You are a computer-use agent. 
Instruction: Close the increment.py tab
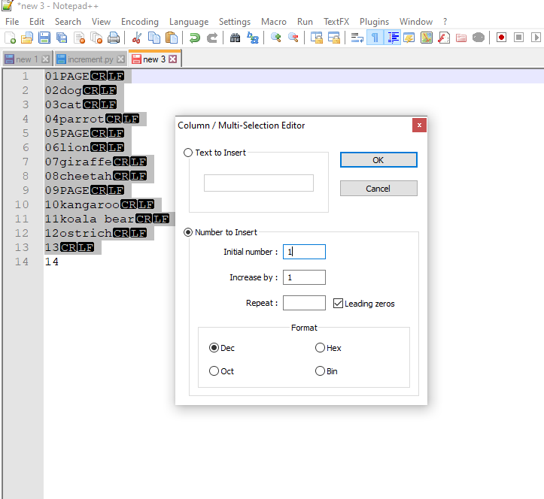pyautogui.click(x=120, y=59)
